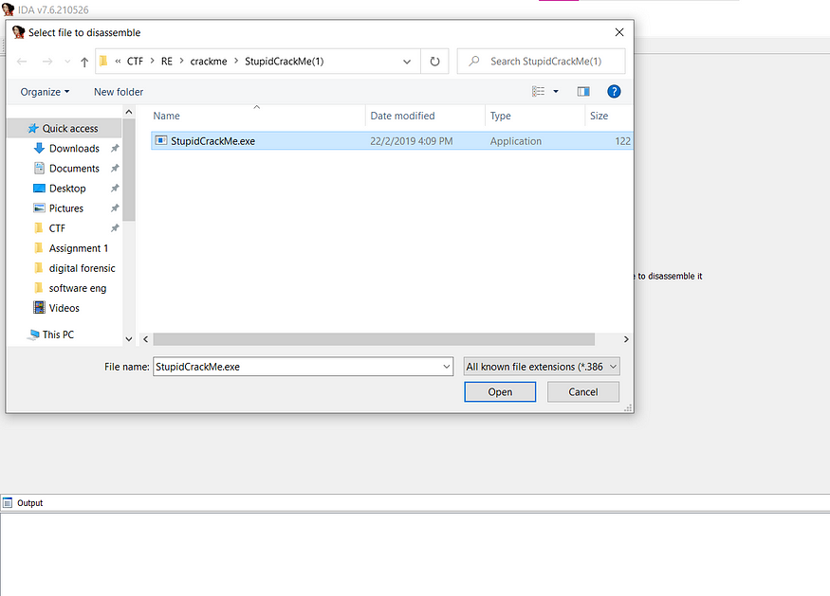Screen dimensions: 830x596
Task: Click the pin icon beside Documents
Action: coord(115,169)
